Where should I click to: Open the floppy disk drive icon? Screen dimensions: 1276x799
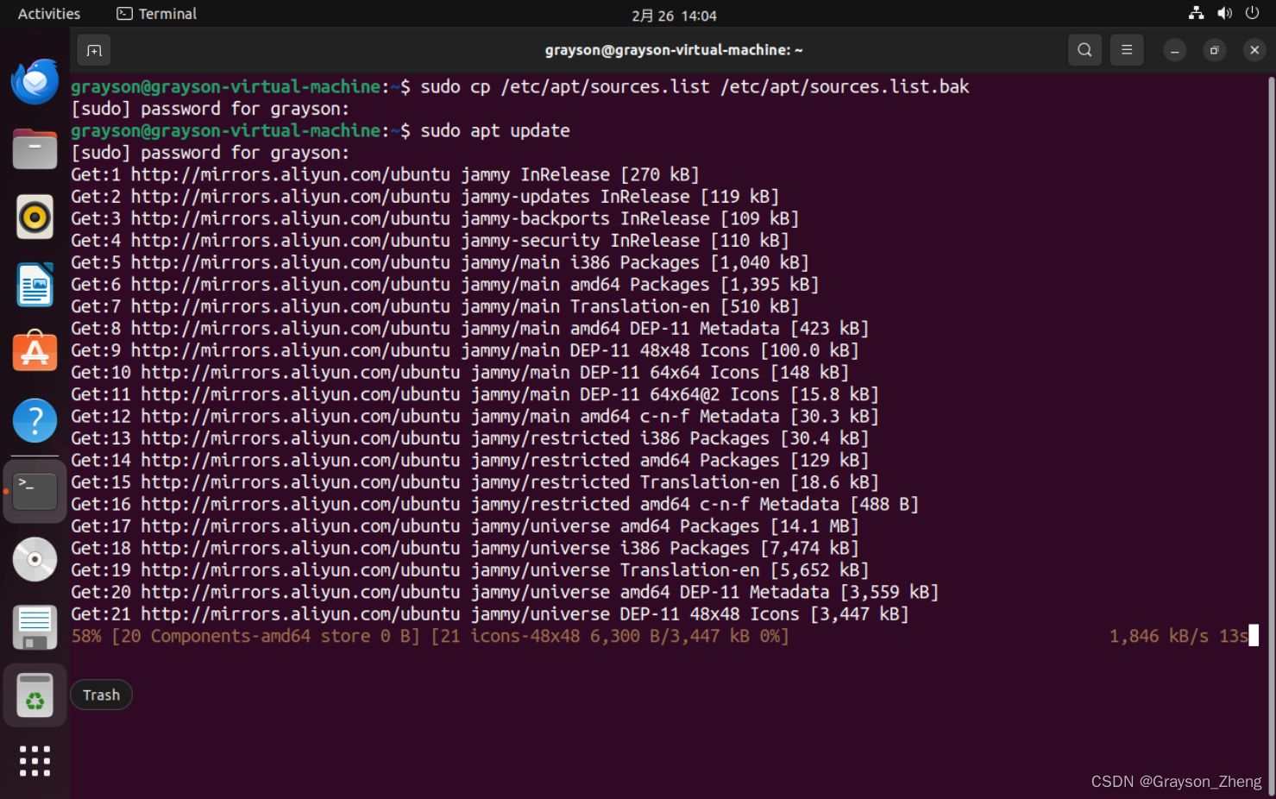pos(35,626)
